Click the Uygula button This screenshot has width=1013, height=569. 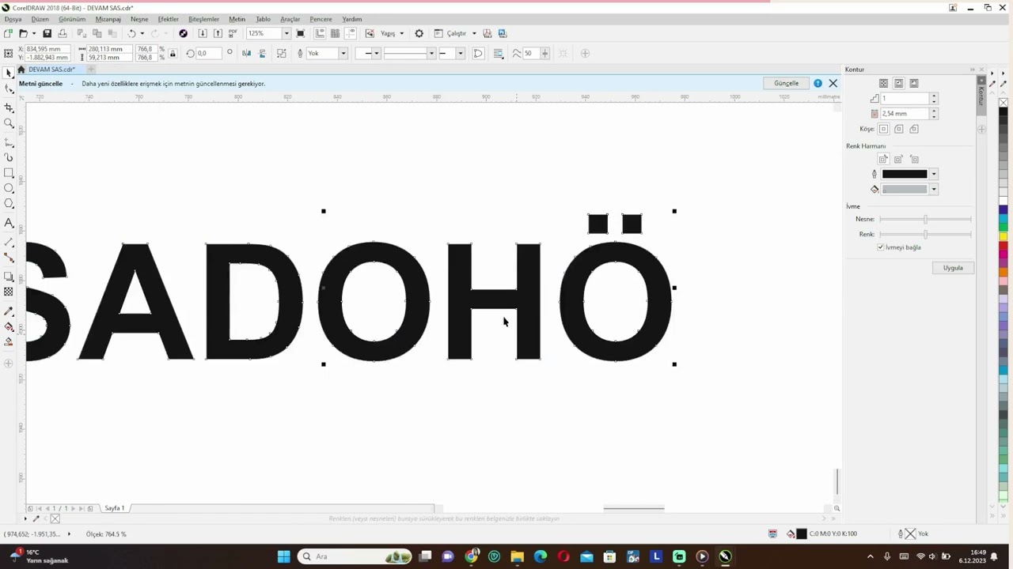pos(953,268)
